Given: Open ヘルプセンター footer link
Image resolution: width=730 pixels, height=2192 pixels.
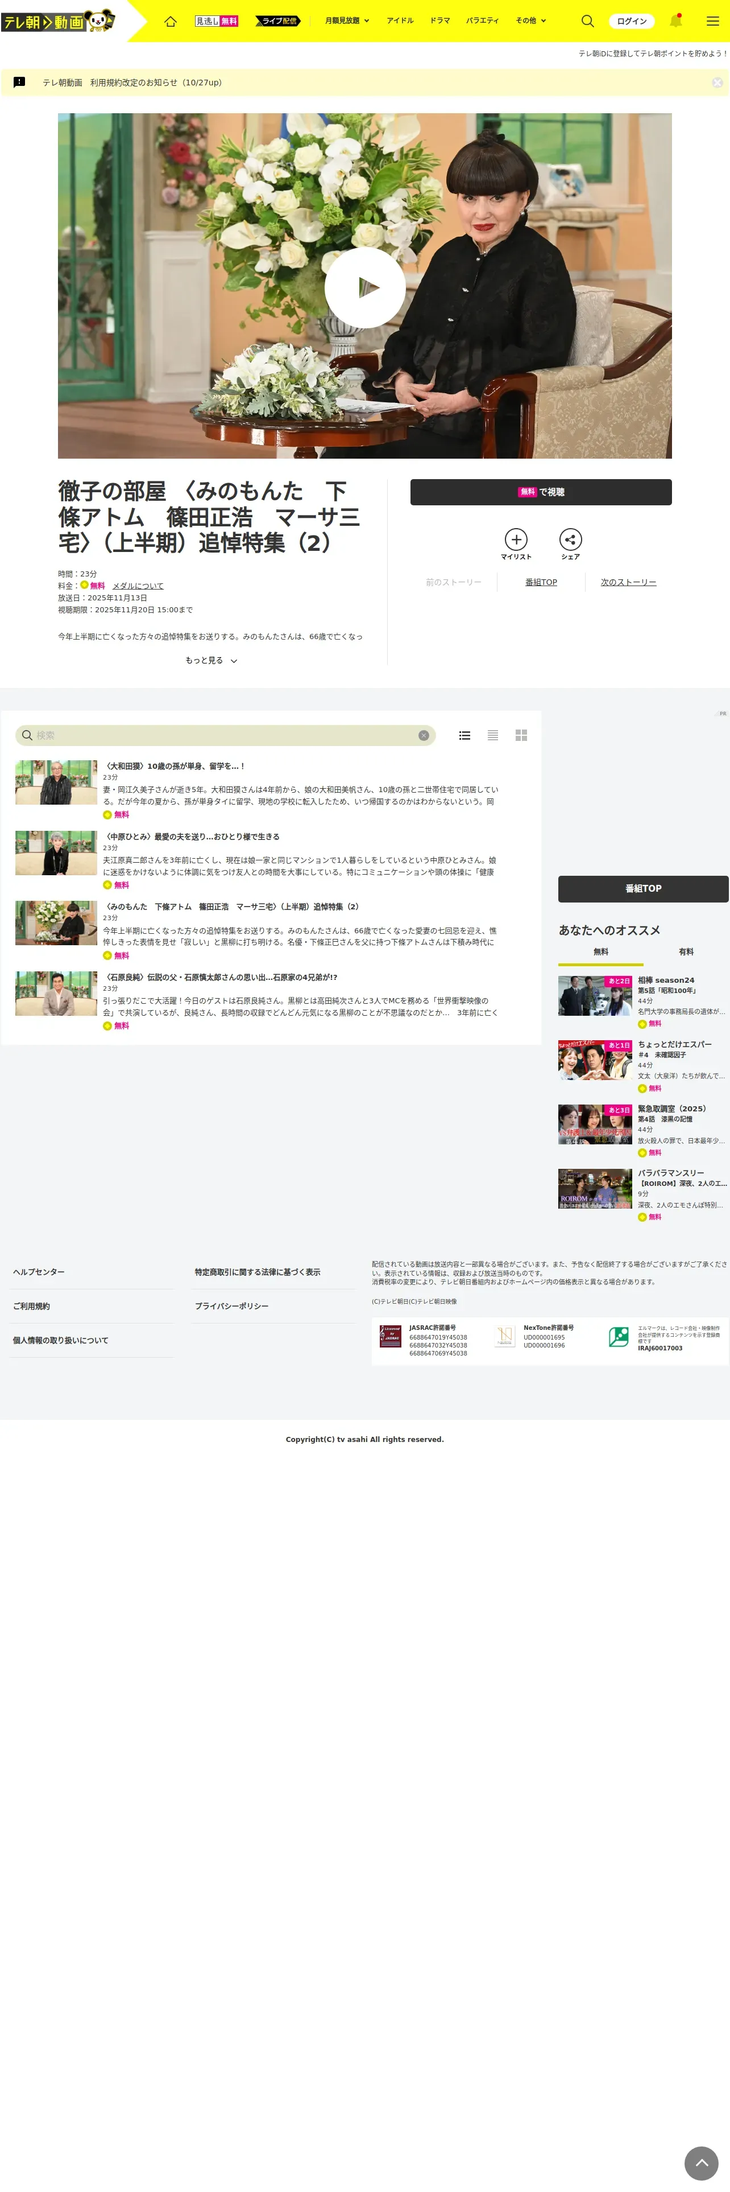Looking at the screenshot, I should 38,1271.
